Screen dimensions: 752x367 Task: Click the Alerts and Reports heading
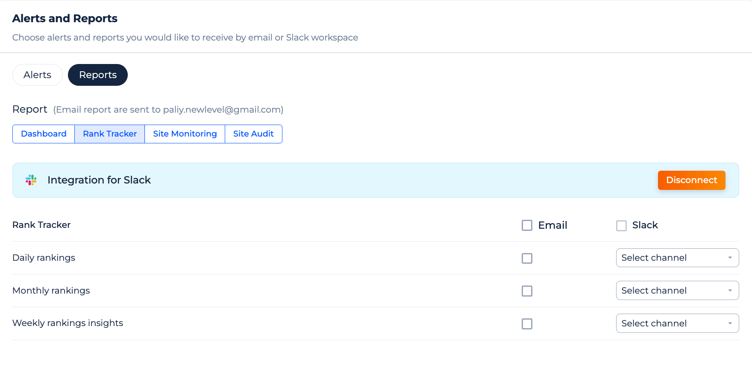tap(65, 18)
